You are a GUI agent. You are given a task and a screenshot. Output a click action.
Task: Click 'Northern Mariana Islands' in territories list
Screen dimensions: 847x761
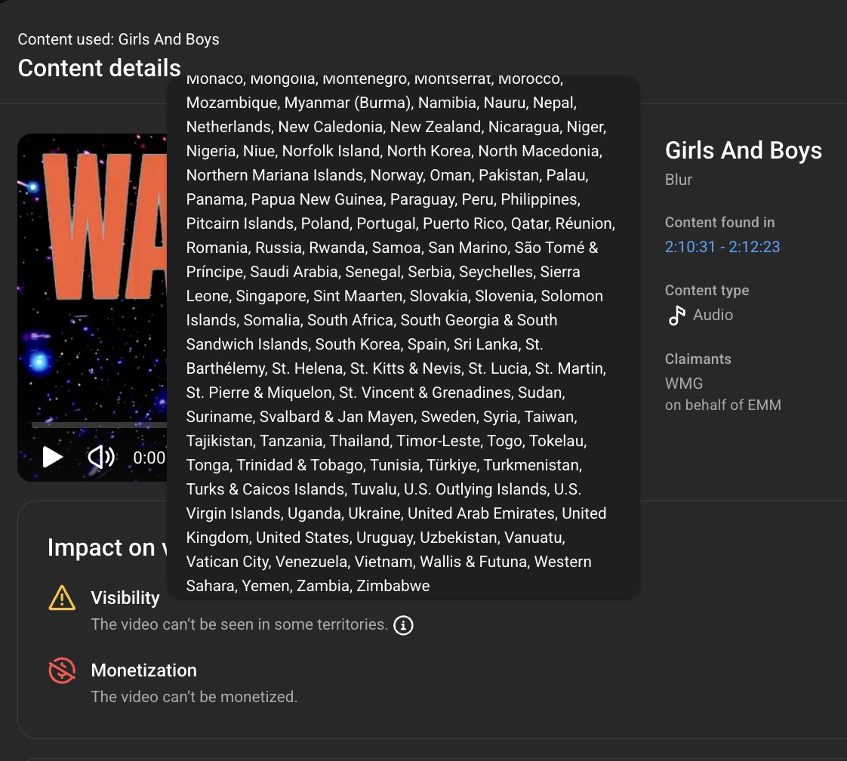(x=275, y=175)
